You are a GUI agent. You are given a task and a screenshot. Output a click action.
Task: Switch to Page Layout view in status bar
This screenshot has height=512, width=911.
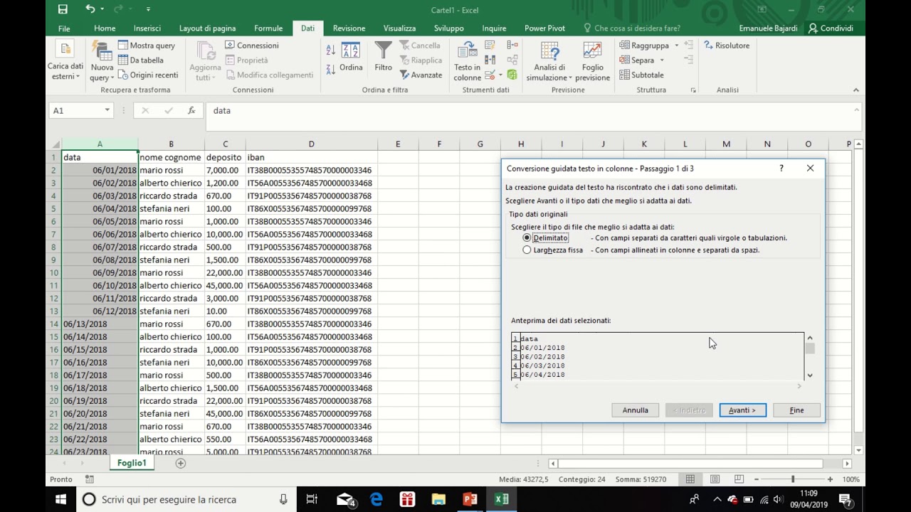coord(715,479)
